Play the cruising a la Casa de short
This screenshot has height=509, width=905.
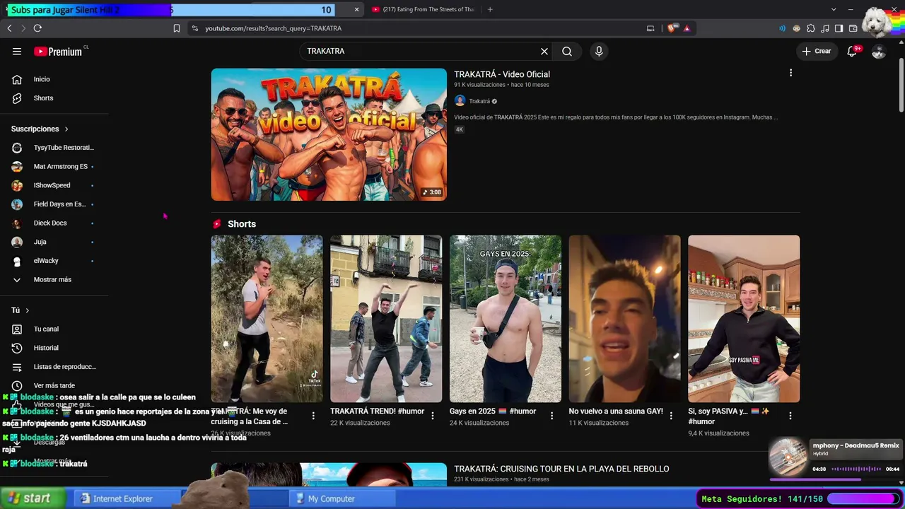tap(267, 319)
